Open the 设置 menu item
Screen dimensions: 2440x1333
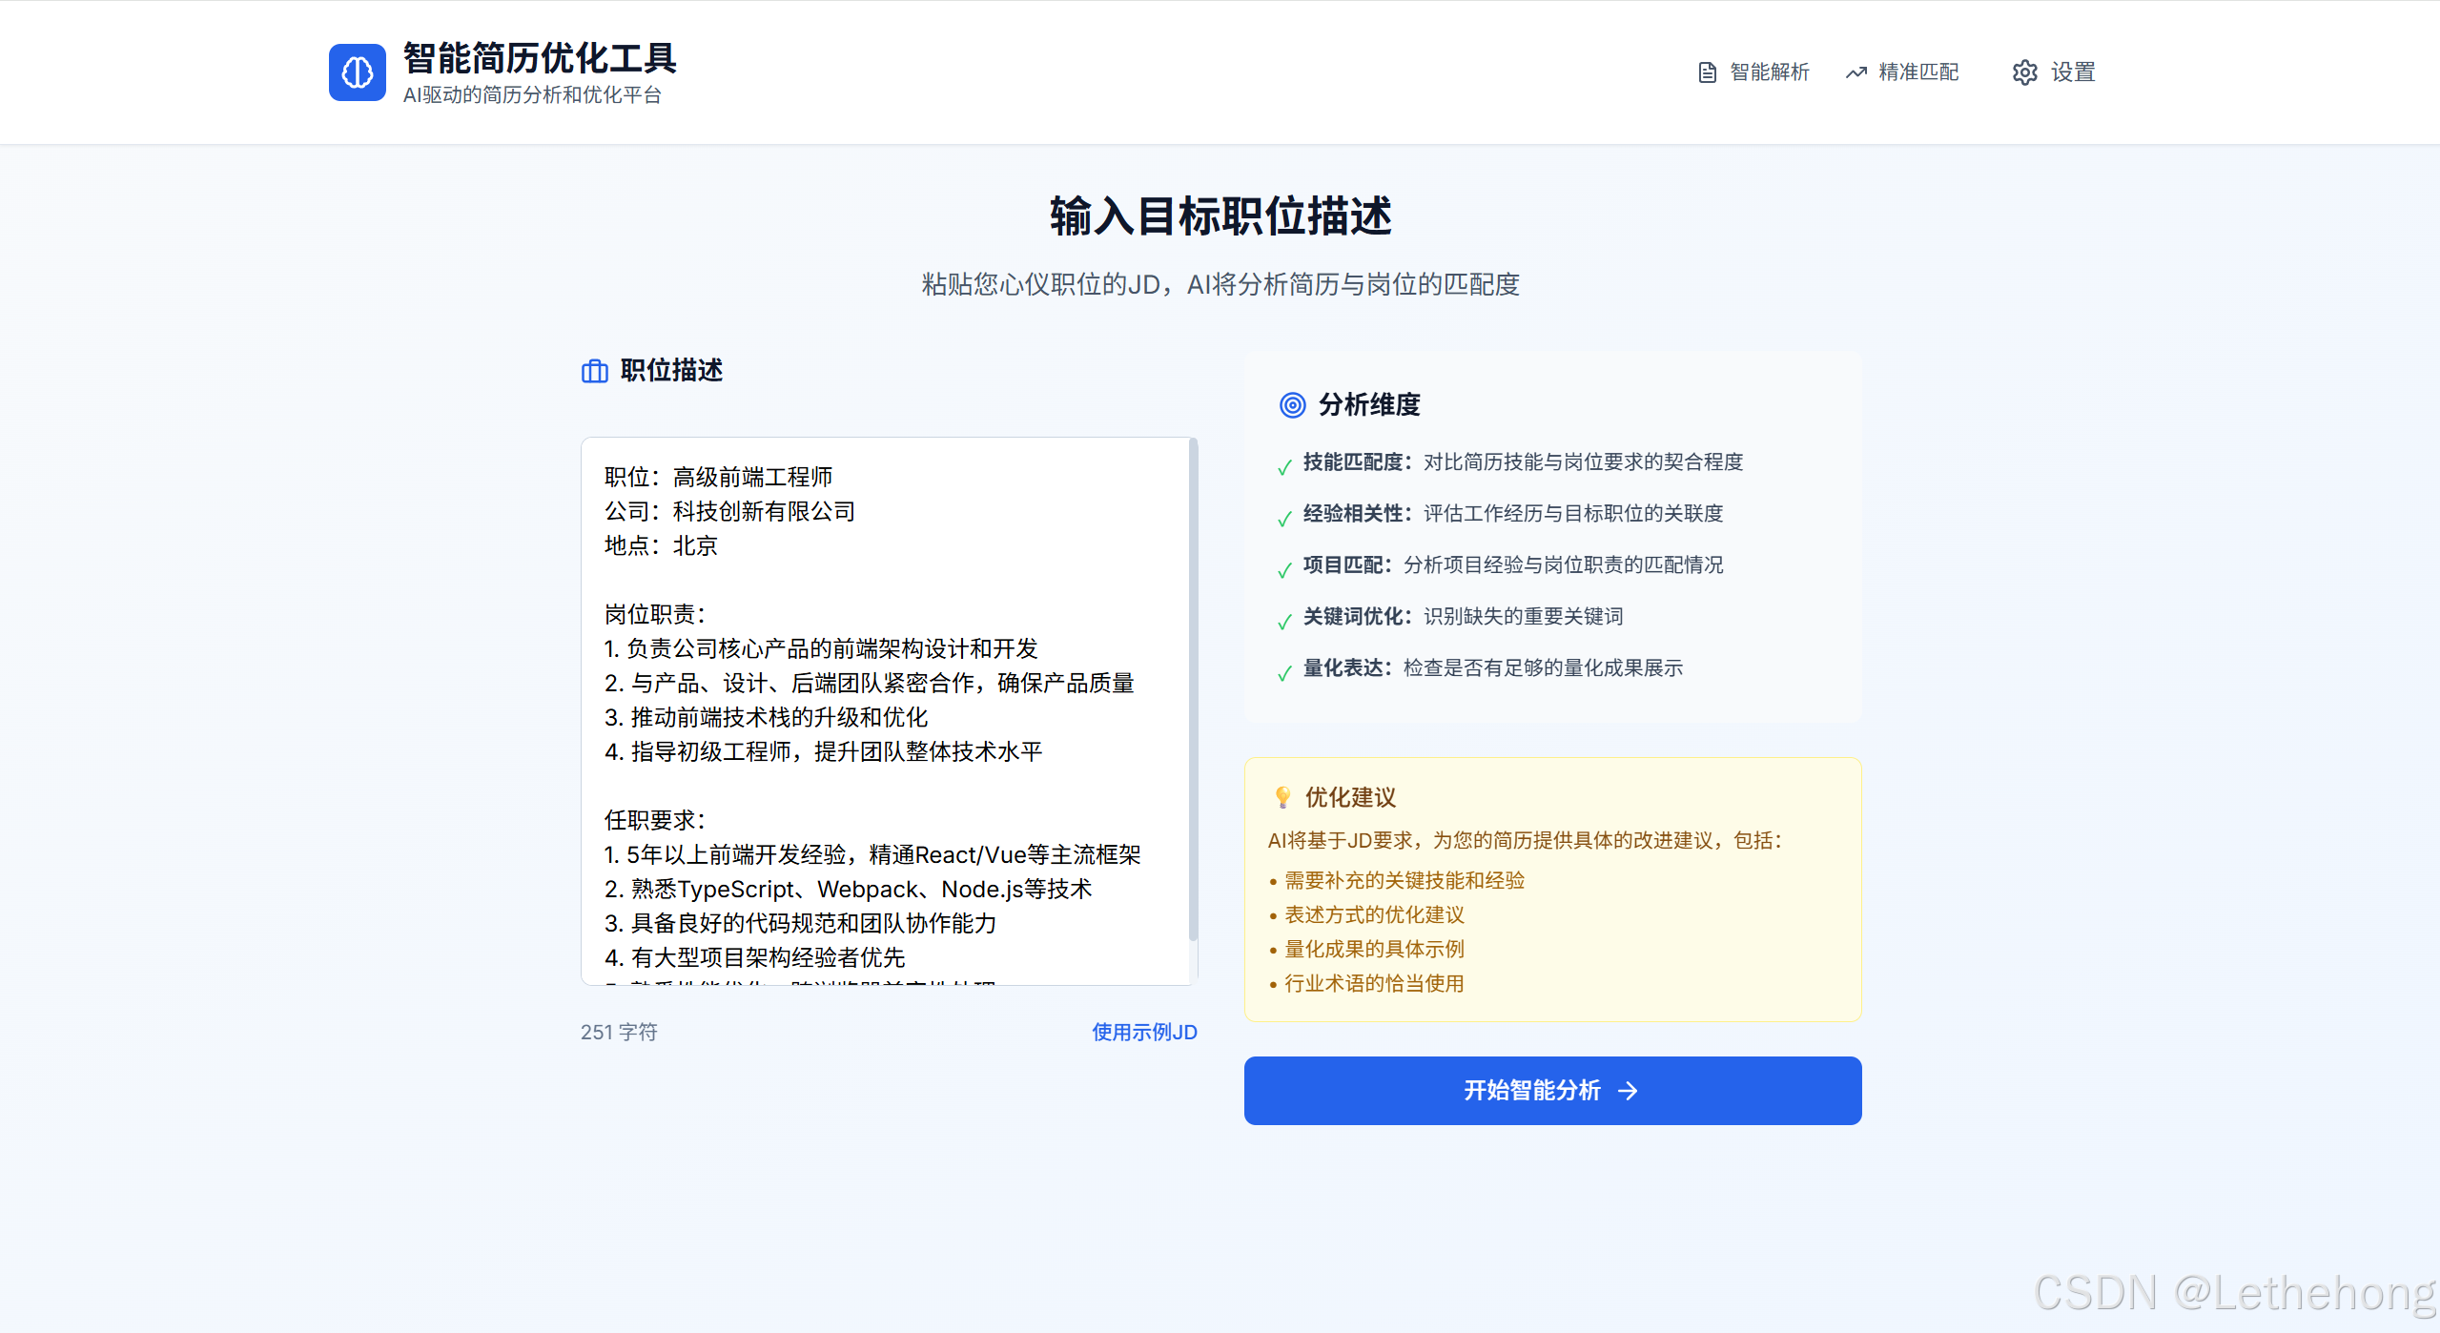pos(2073,72)
